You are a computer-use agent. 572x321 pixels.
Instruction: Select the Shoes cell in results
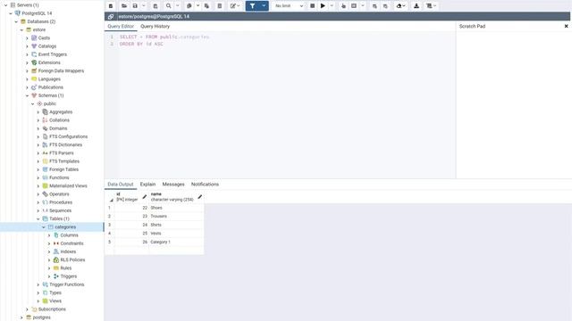click(x=176, y=208)
